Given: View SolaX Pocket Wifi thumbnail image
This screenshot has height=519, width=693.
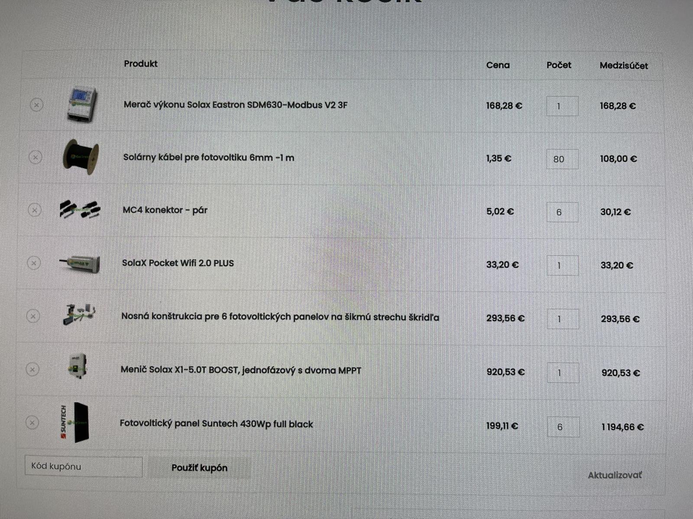Looking at the screenshot, I should tap(81, 263).
